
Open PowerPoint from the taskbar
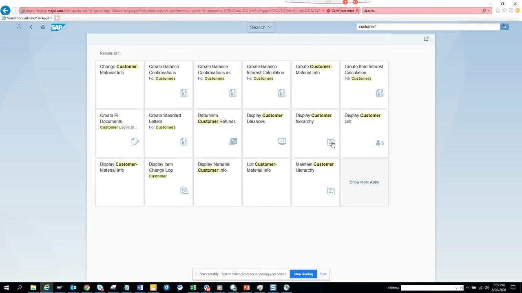(246, 288)
